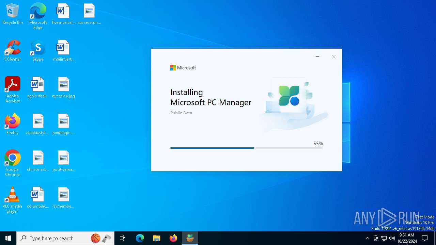Image resolution: width=436 pixels, height=245 pixels.
Task: Open Microsoft Edge from the taskbar
Action: click(x=140, y=238)
